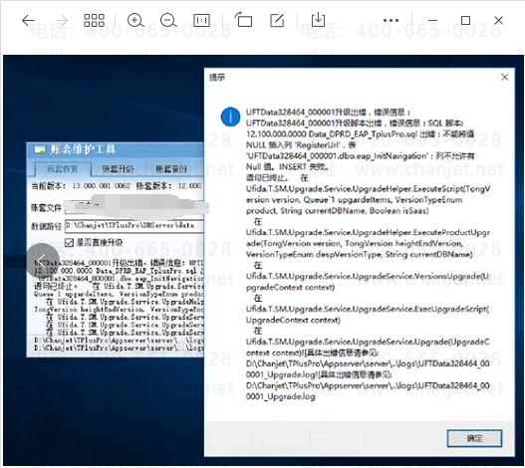
Task: Show the previous image with the gray circle arrow
Action: (43, 260)
